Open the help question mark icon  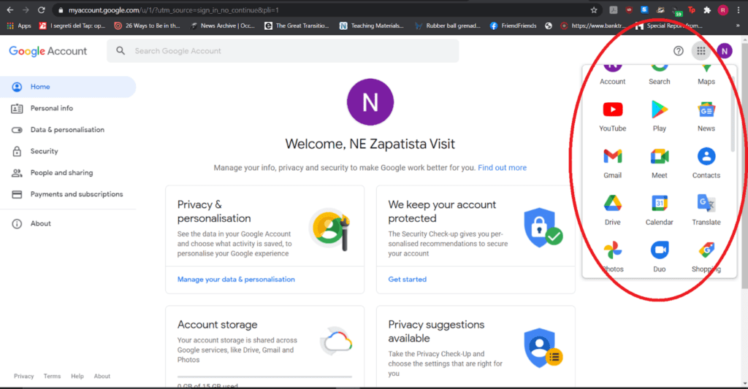tap(679, 51)
